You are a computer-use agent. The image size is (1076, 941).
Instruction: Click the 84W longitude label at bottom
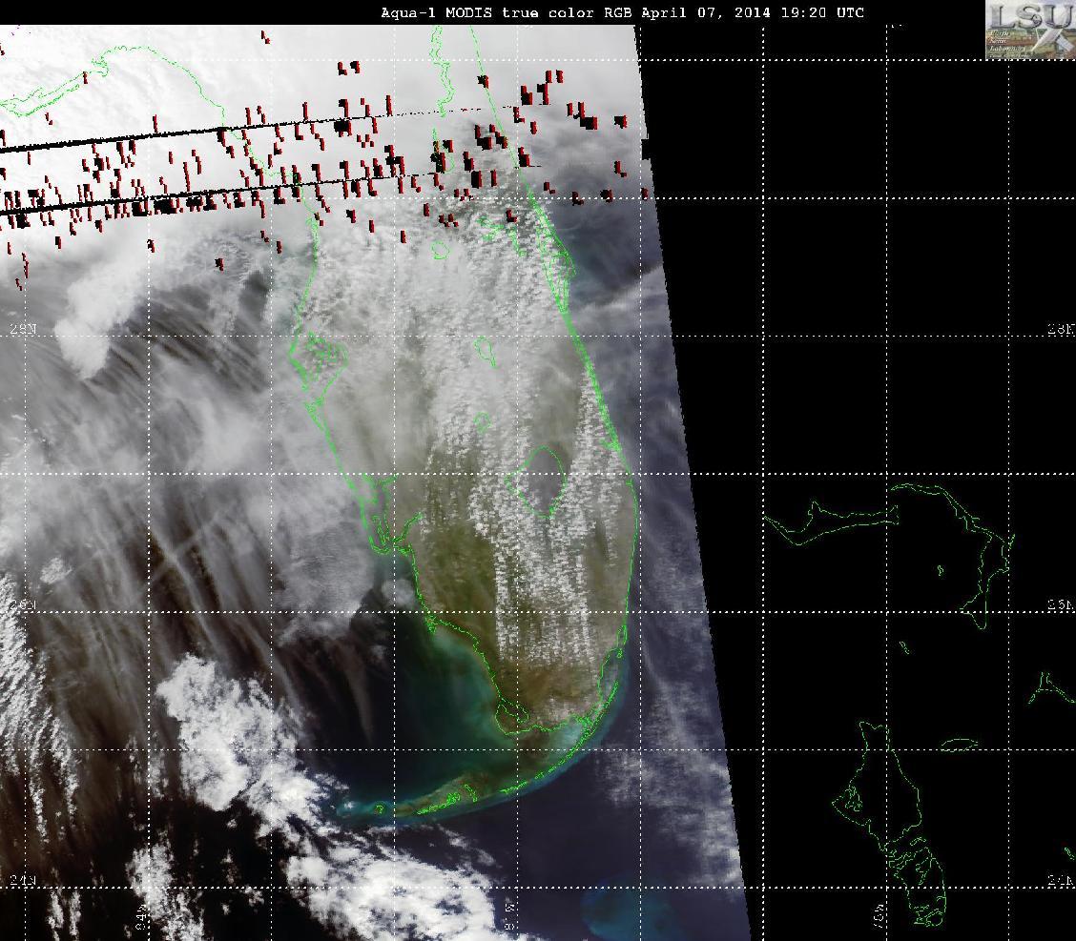point(141,916)
